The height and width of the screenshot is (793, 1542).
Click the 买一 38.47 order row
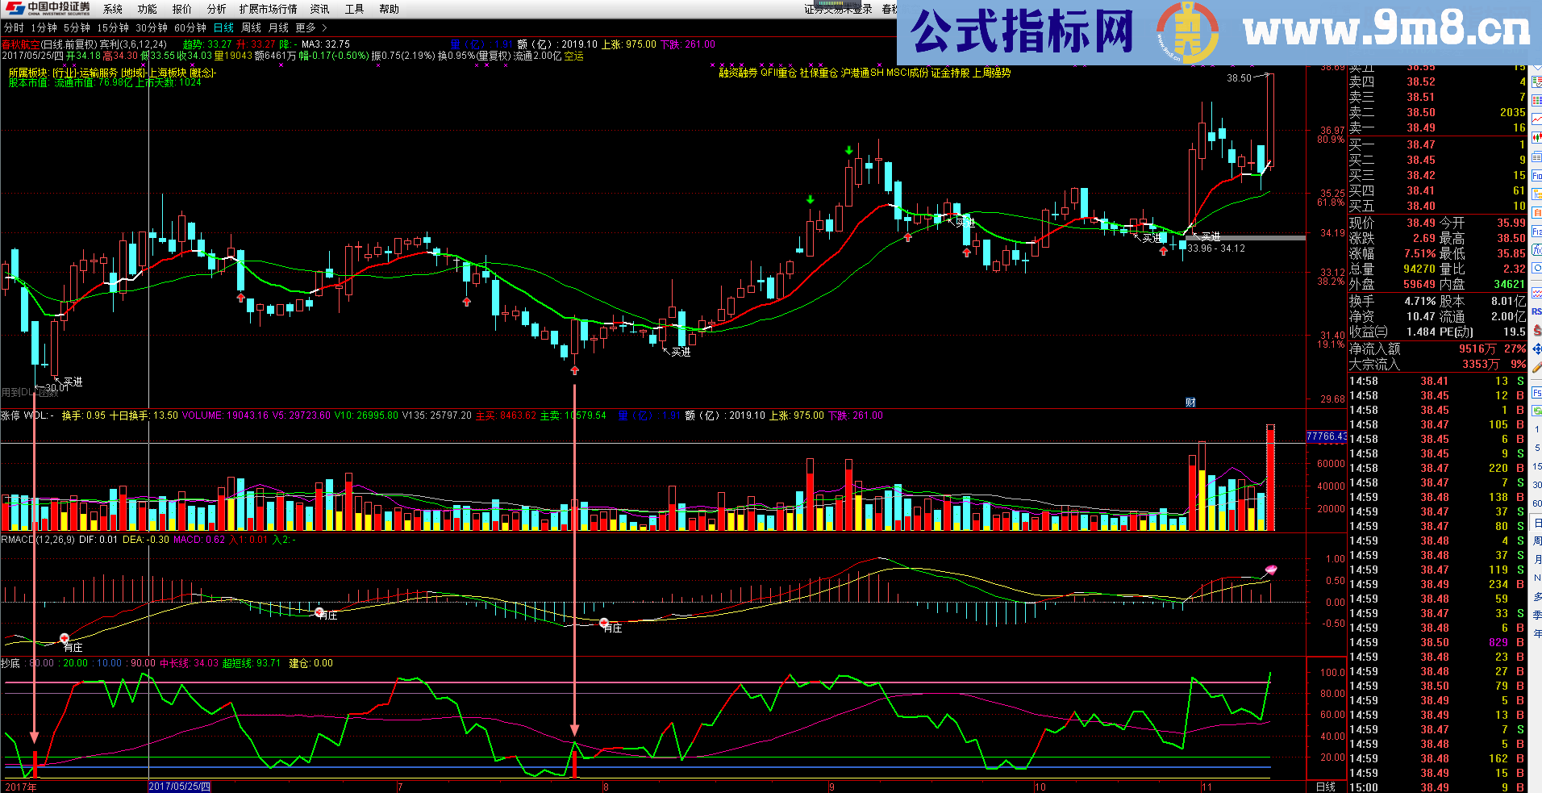tap(1437, 144)
